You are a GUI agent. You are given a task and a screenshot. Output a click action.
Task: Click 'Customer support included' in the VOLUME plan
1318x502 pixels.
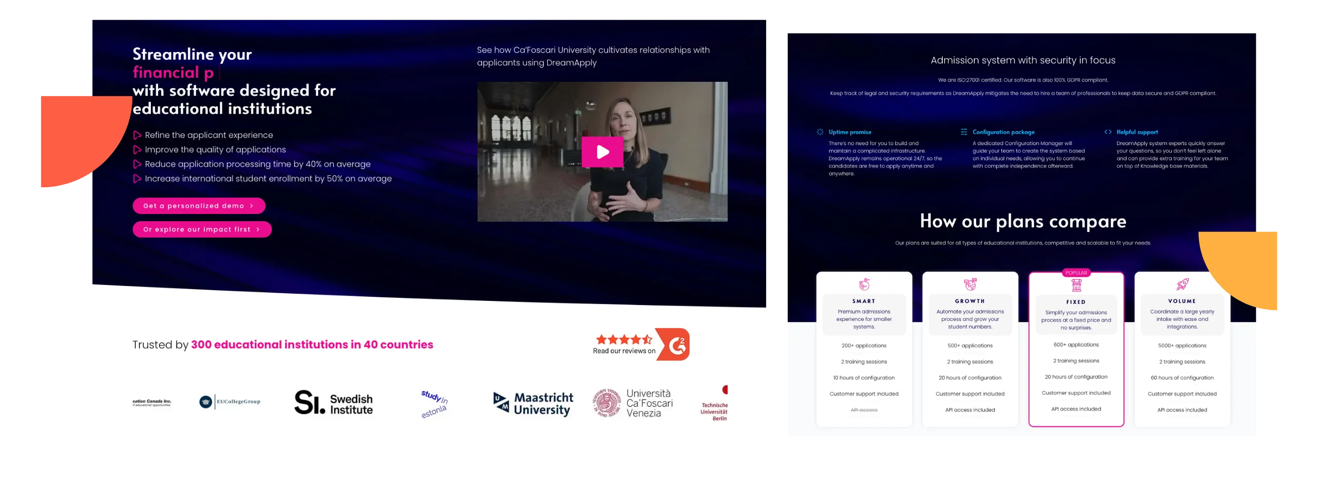click(1182, 394)
